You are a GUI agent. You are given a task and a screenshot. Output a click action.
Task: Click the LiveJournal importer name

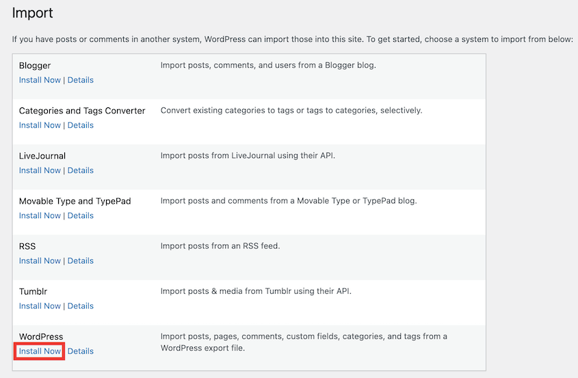42,156
